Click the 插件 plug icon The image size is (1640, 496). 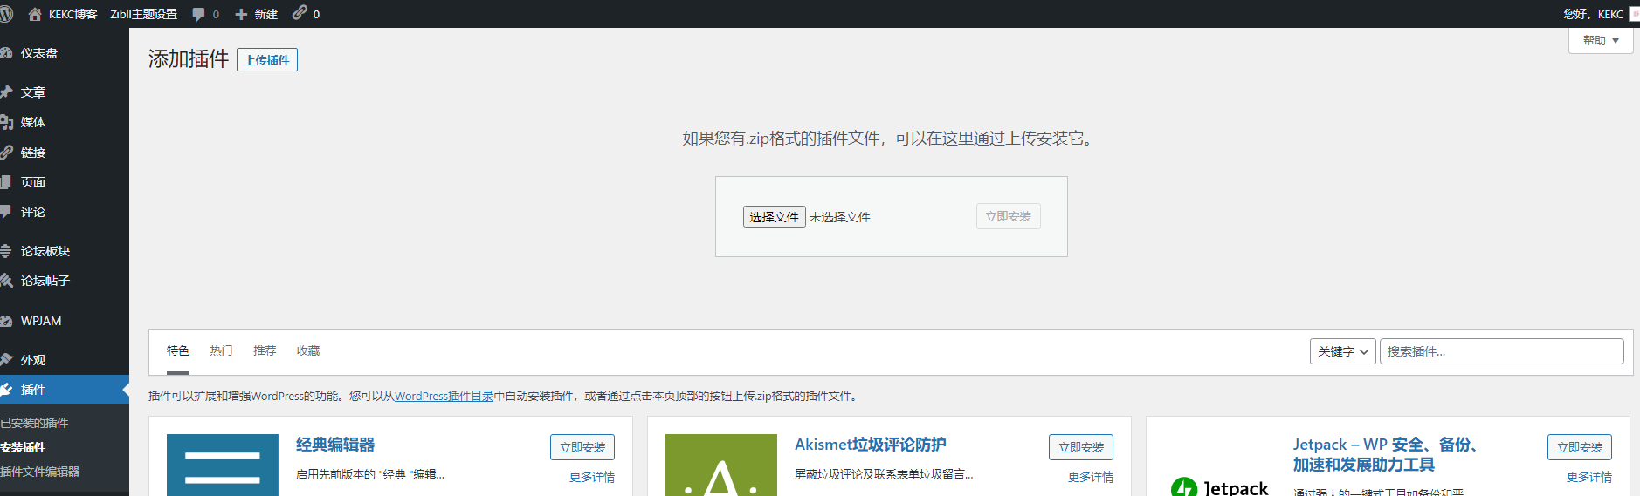click(5, 390)
